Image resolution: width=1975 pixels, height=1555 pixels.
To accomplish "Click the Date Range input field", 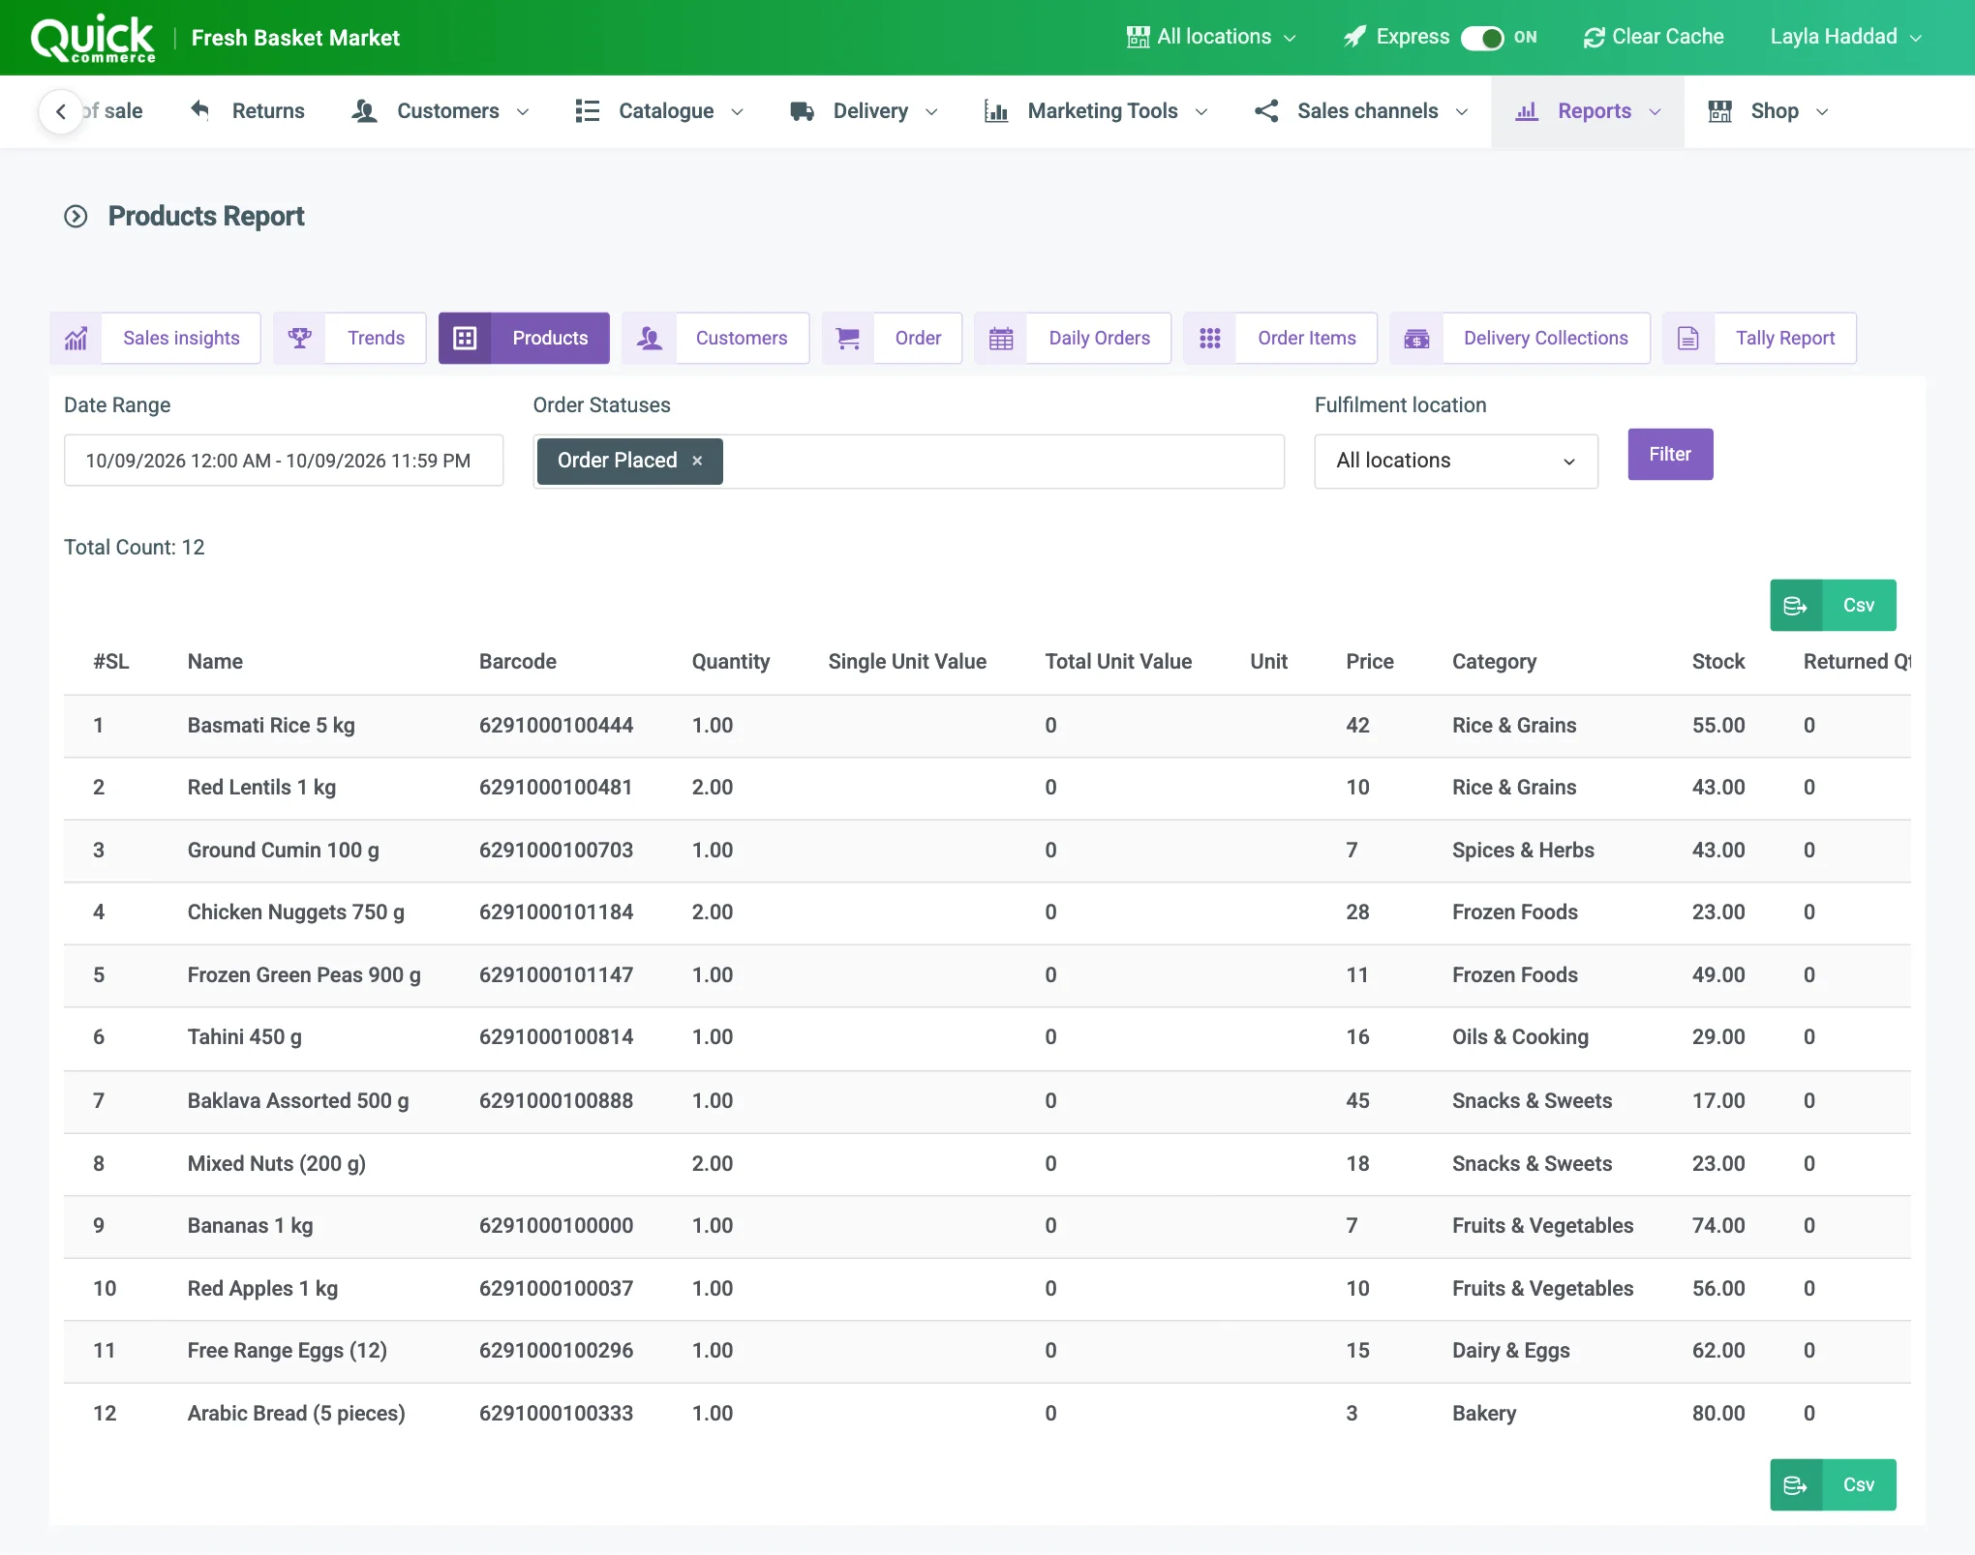I will tap(284, 461).
